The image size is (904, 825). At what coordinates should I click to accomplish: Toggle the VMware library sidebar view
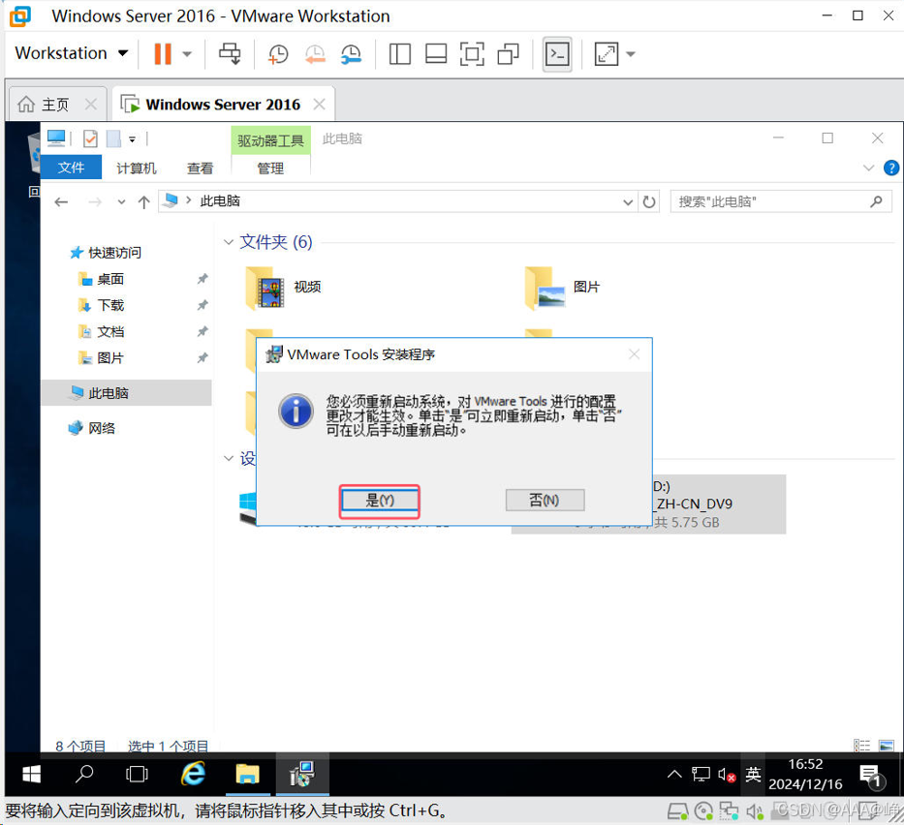click(399, 54)
